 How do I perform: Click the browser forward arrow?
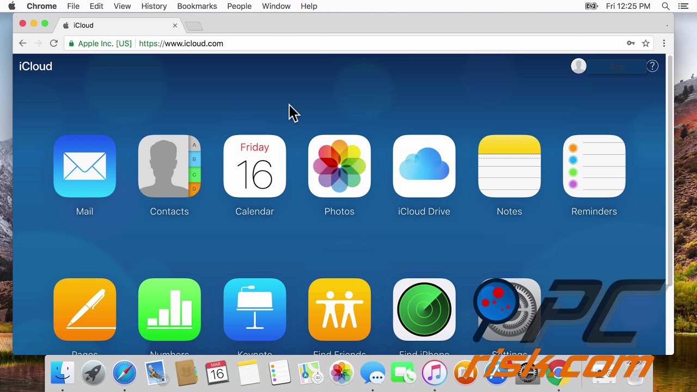click(x=38, y=44)
